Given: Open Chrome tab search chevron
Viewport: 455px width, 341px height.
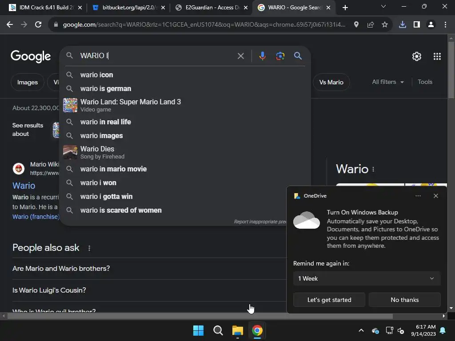Looking at the screenshot, I should pos(383,6).
